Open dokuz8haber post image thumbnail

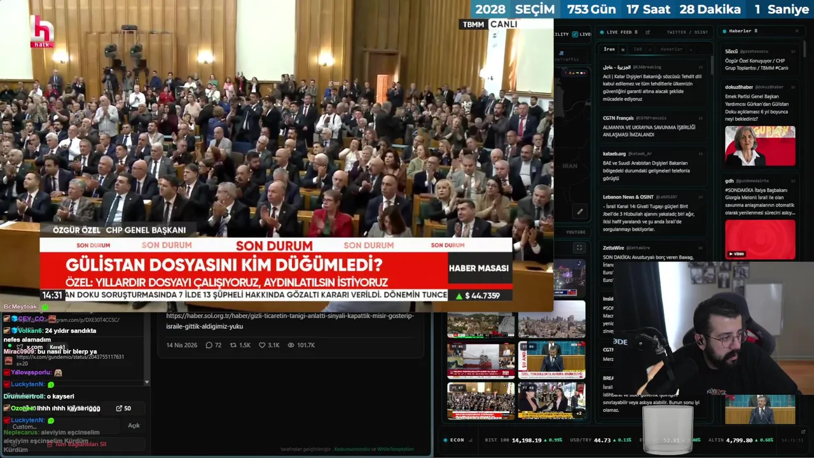760,146
